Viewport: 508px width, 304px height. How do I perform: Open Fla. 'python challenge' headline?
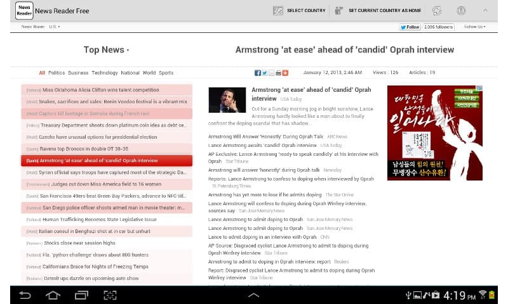107,255
